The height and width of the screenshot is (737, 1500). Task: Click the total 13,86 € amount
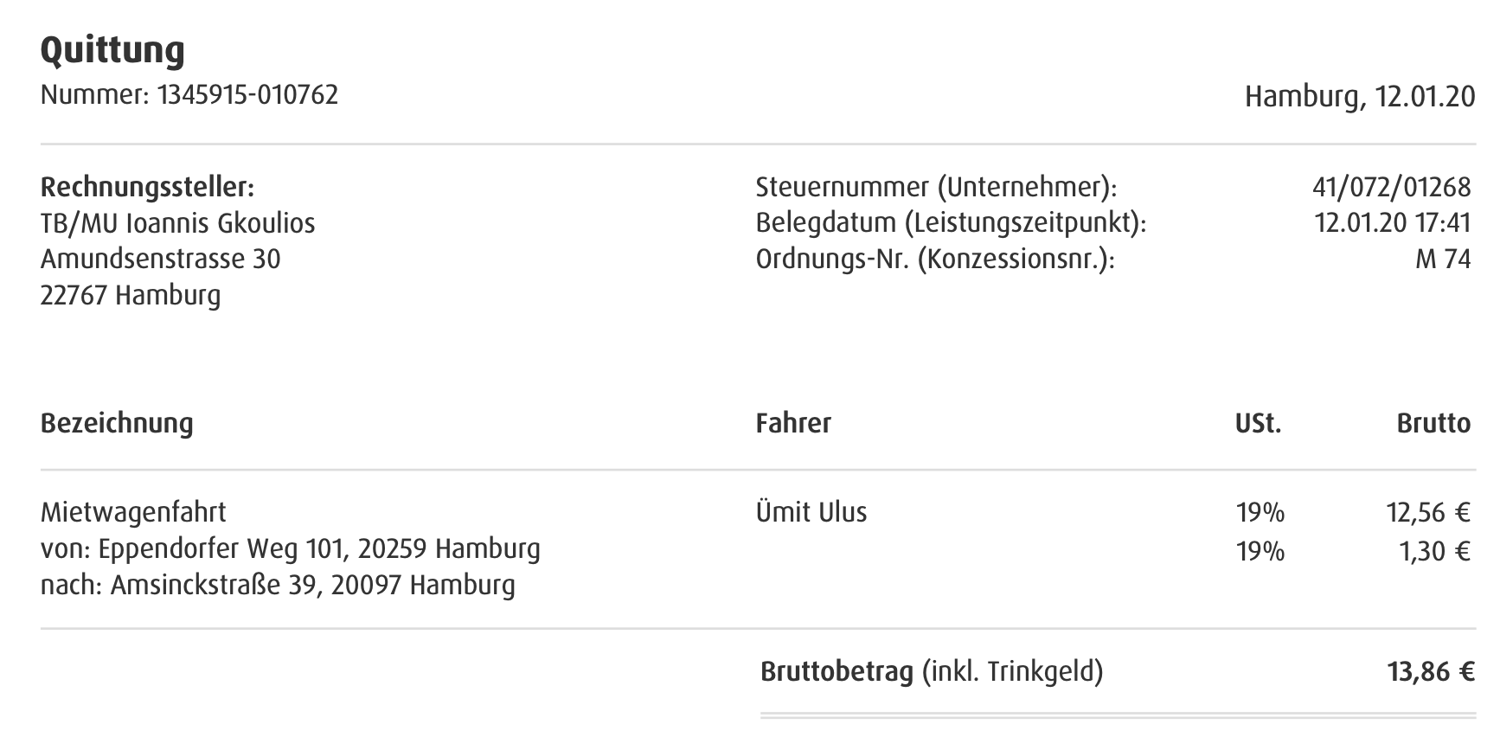click(x=1431, y=671)
